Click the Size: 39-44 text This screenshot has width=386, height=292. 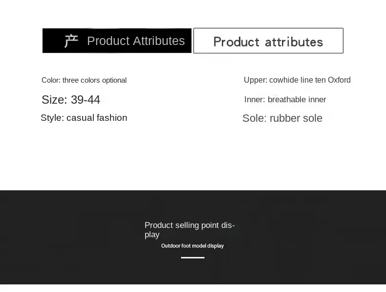click(x=71, y=100)
